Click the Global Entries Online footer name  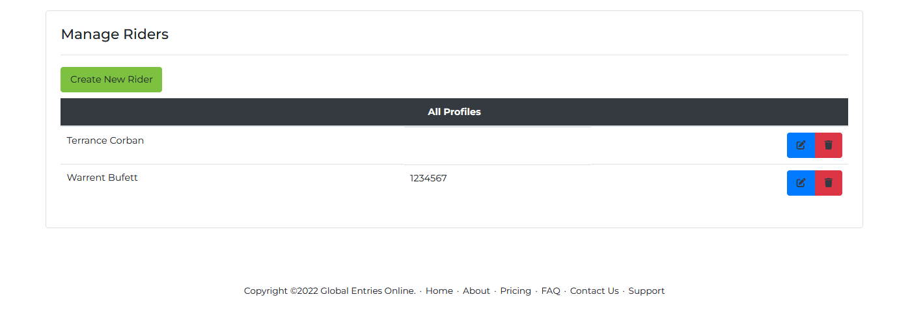click(368, 291)
